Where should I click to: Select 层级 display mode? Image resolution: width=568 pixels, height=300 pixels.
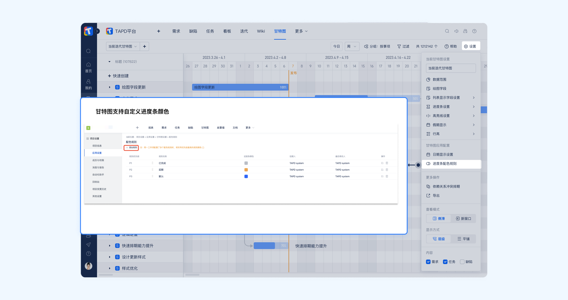click(x=439, y=239)
